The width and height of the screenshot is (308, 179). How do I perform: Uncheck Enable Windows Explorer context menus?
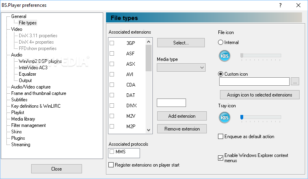pos(220,158)
